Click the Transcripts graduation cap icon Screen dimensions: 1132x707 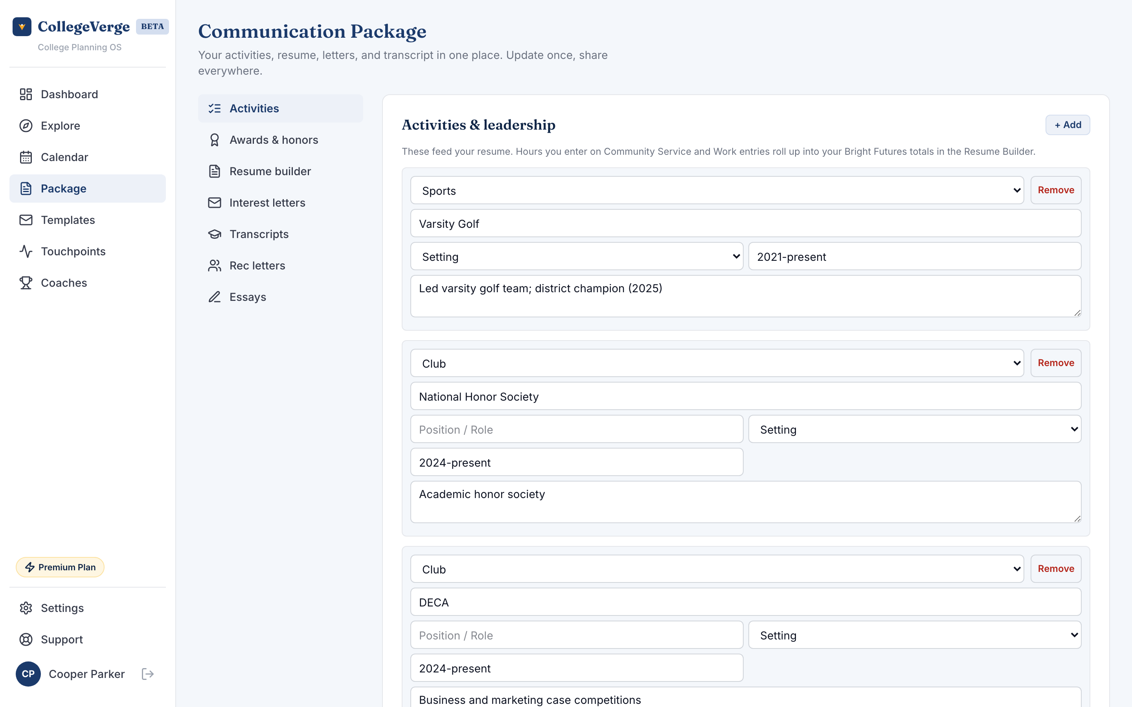(x=214, y=234)
